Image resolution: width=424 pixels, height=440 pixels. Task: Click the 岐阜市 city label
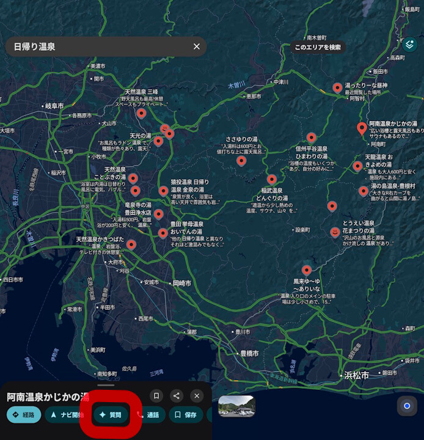click(x=54, y=106)
